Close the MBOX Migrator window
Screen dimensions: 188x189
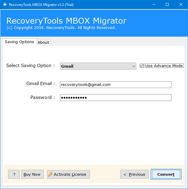click(181, 5)
